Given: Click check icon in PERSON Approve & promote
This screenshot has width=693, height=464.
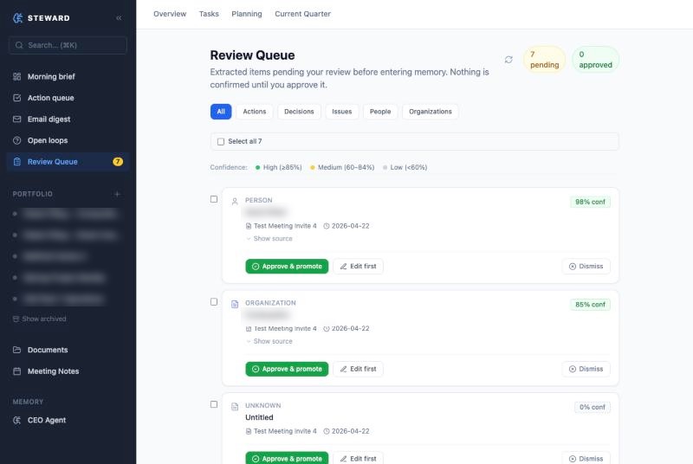Looking at the screenshot, I should coord(256,267).
